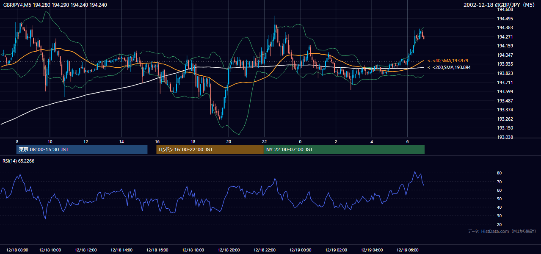Click RSI scale value 80

500,173
